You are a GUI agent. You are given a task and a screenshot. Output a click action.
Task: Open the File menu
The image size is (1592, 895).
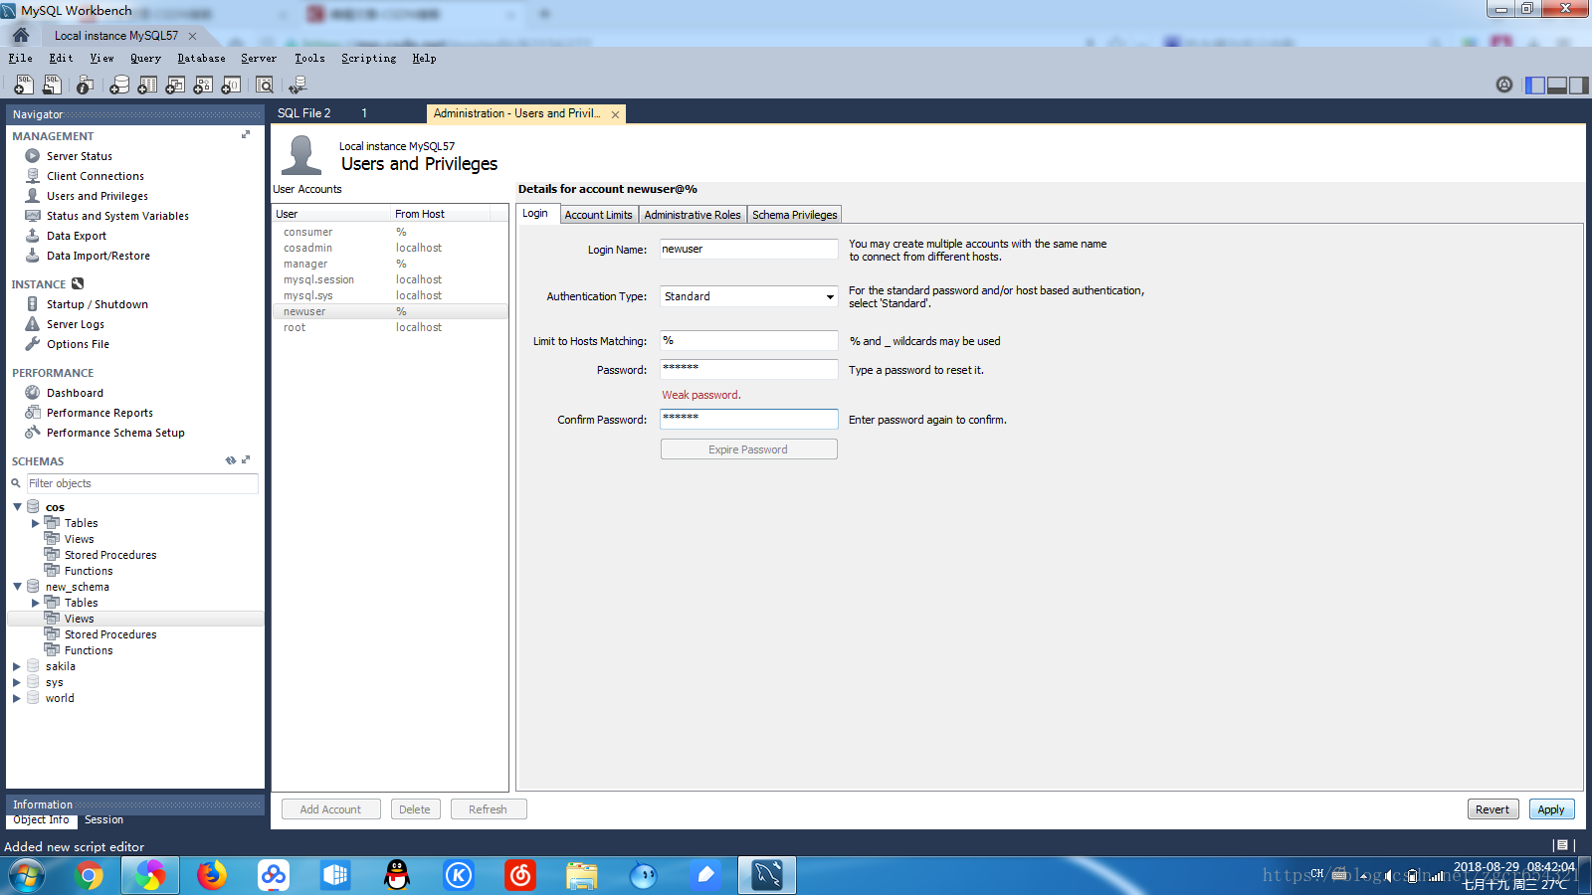pyautogui.click(x=21, y=58)
